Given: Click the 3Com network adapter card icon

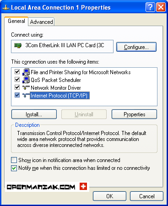Looking at the screenshot, I should click(x=18, y=45).
